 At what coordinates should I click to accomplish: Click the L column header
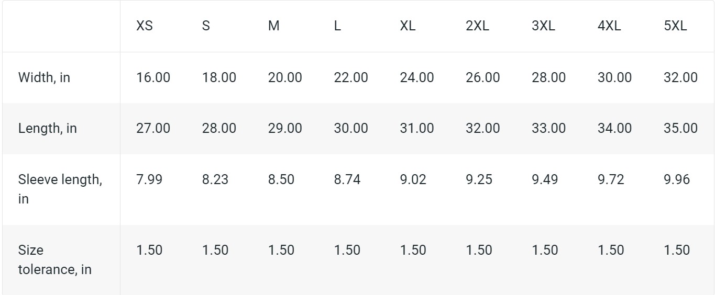click(337, 26)
